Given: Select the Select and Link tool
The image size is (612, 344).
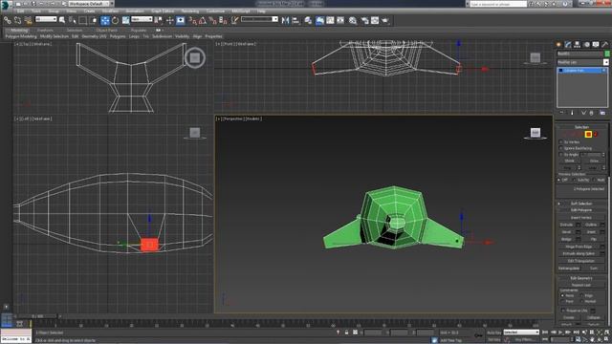Looking at the screenshot, I should 8,20.
